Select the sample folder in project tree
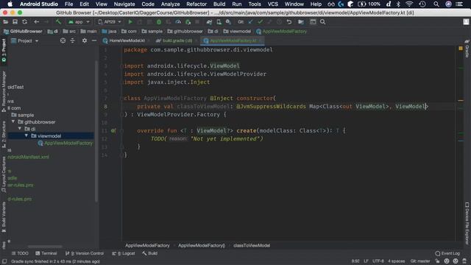Screen dimensions: 471x265 (23, 115)
